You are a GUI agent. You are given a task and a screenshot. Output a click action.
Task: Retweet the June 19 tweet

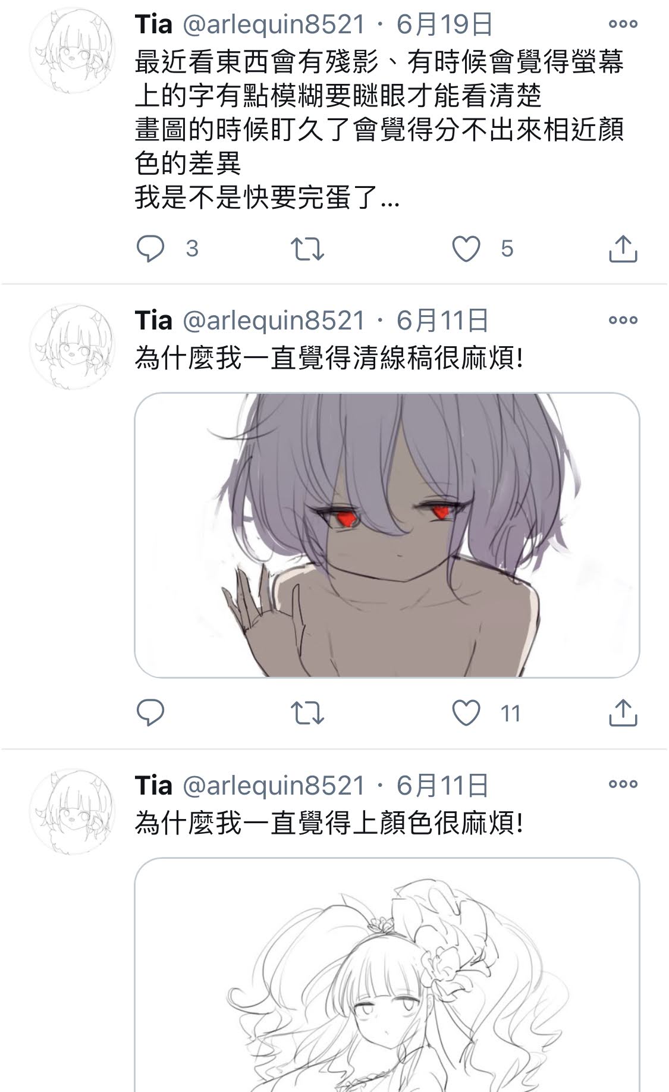[307, 249]
